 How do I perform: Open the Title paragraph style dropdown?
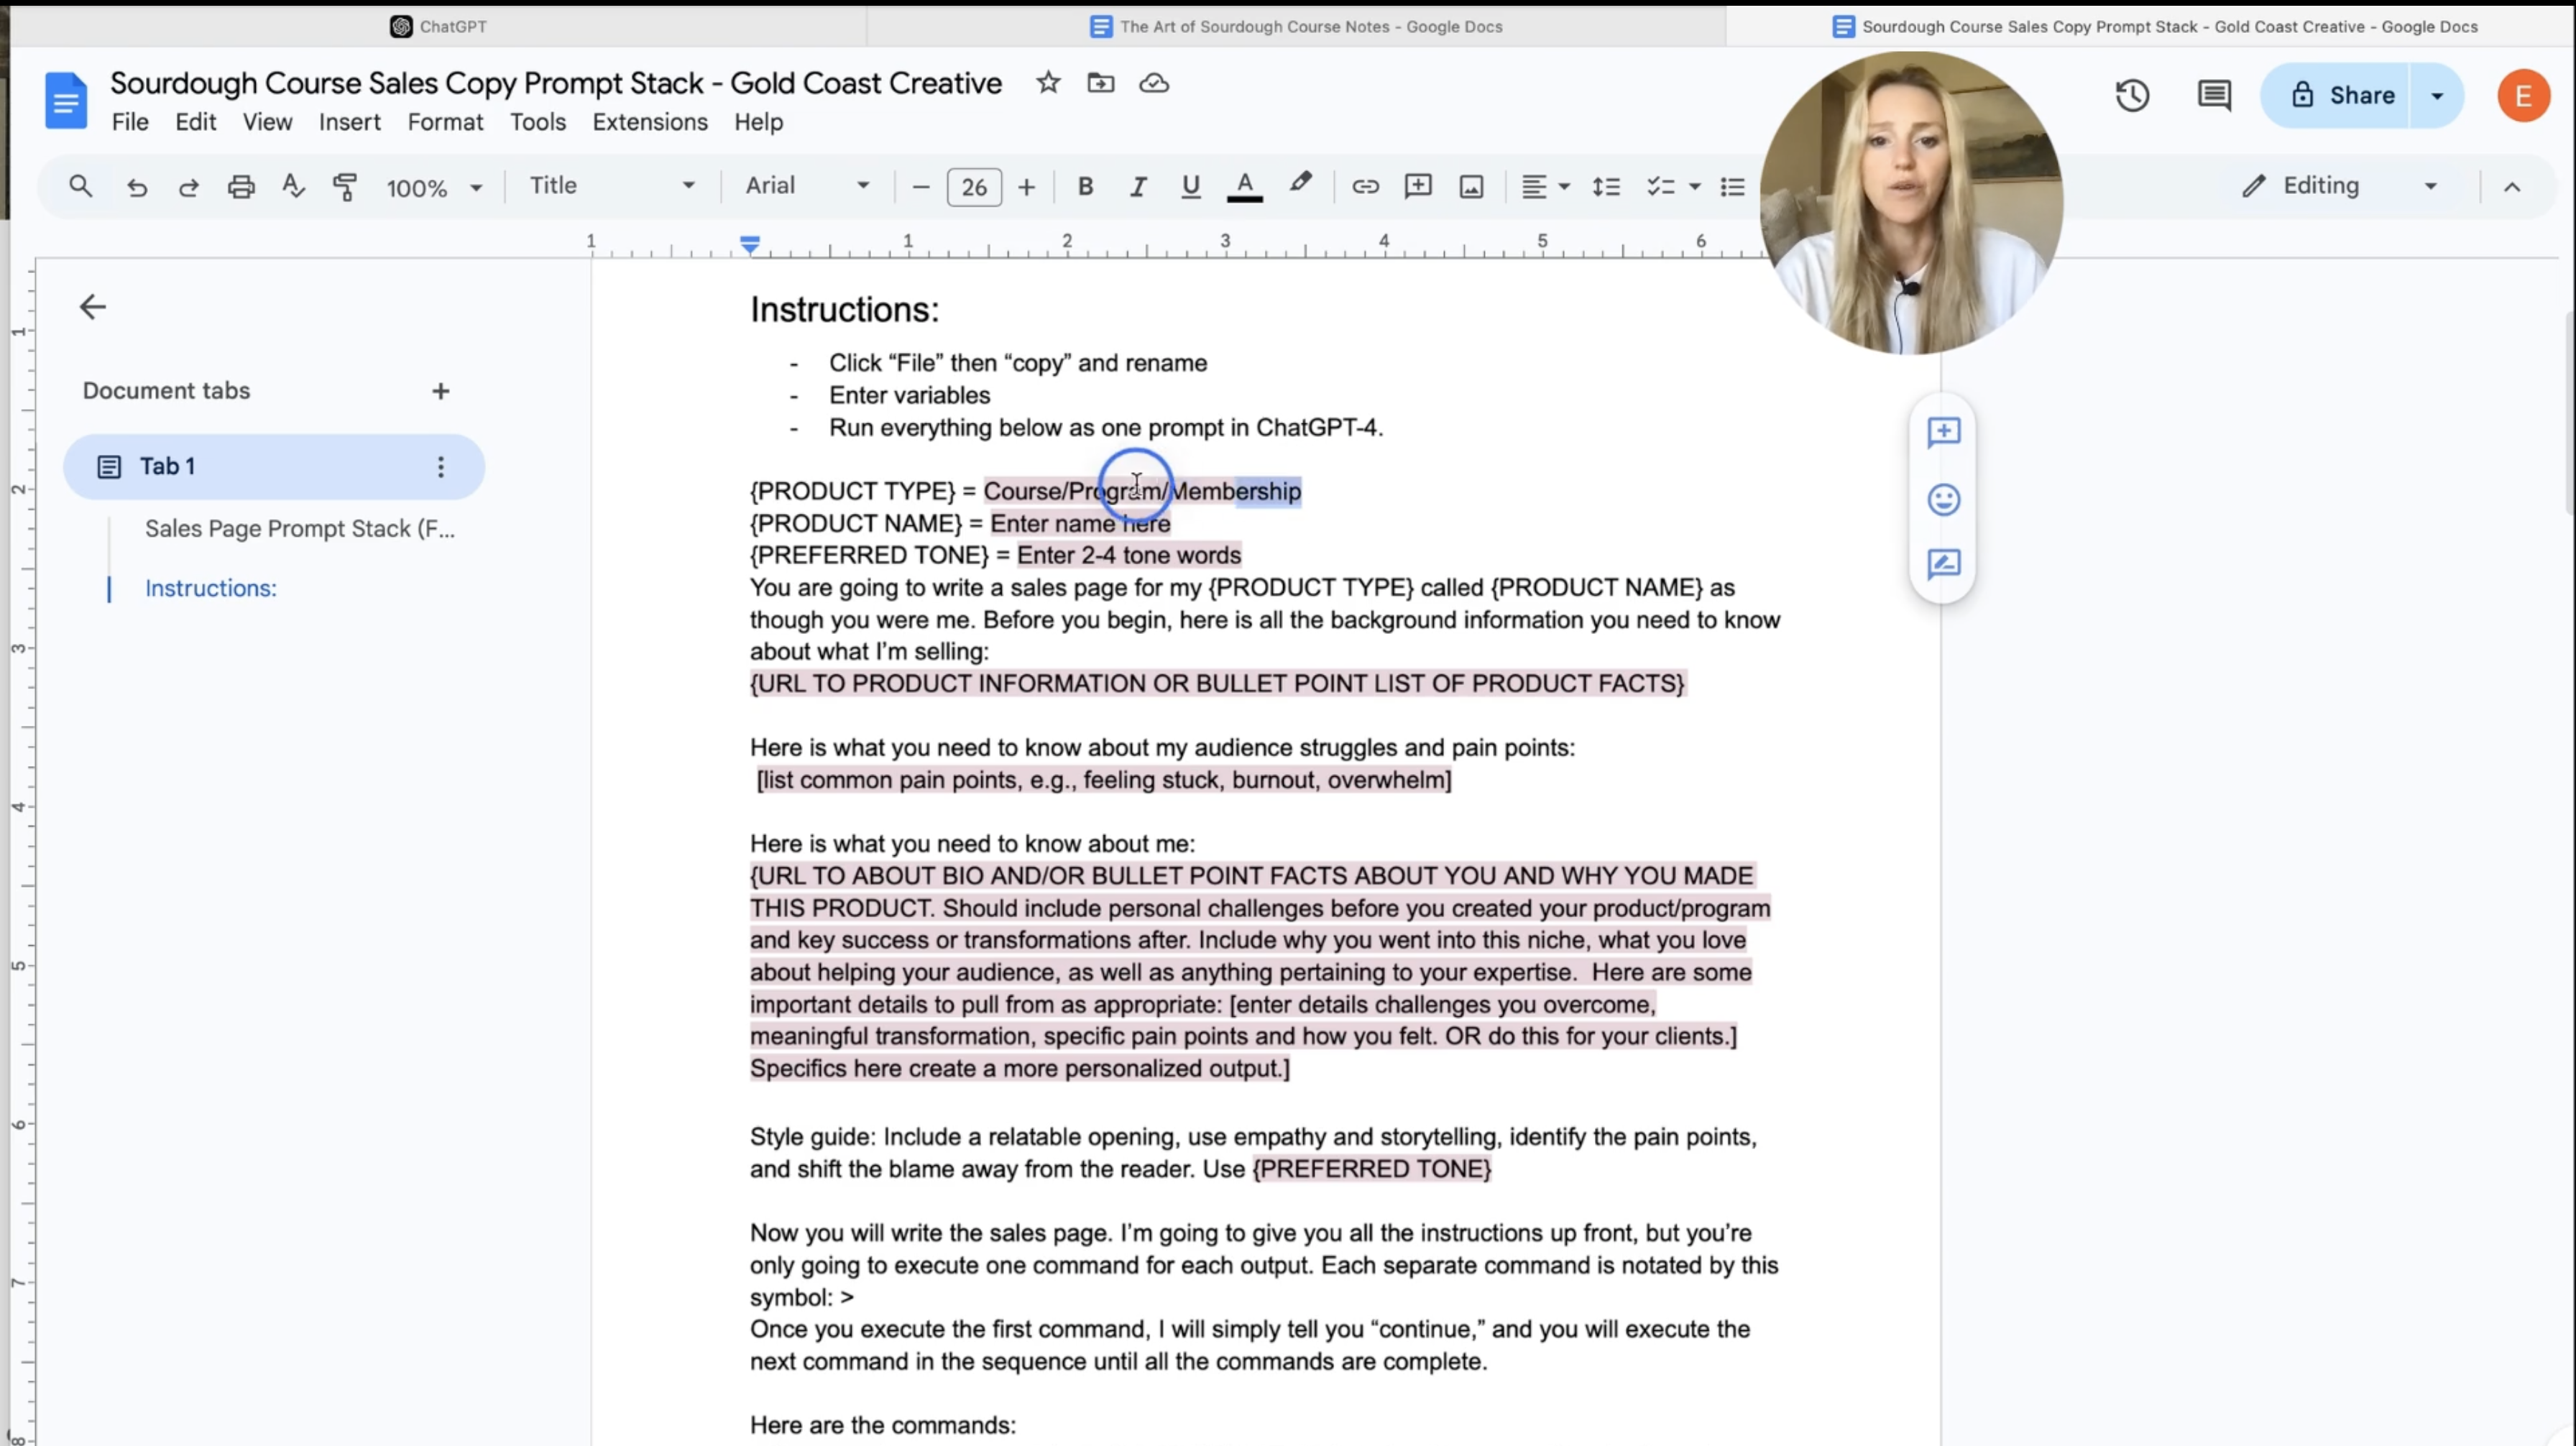coord(611,187)
